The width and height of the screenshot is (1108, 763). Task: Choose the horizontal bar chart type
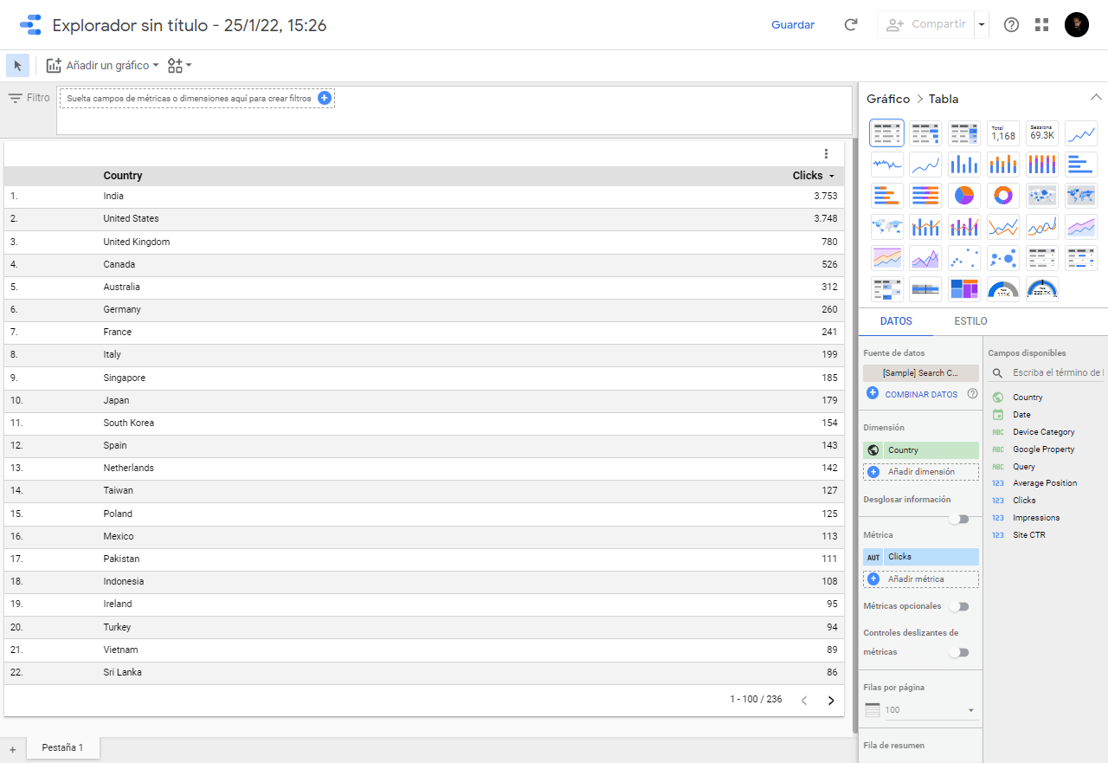coord(1081,164)
